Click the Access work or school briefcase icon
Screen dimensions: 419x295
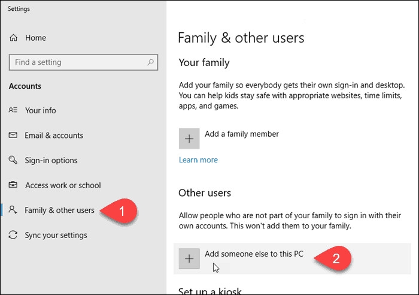point(14,185)
